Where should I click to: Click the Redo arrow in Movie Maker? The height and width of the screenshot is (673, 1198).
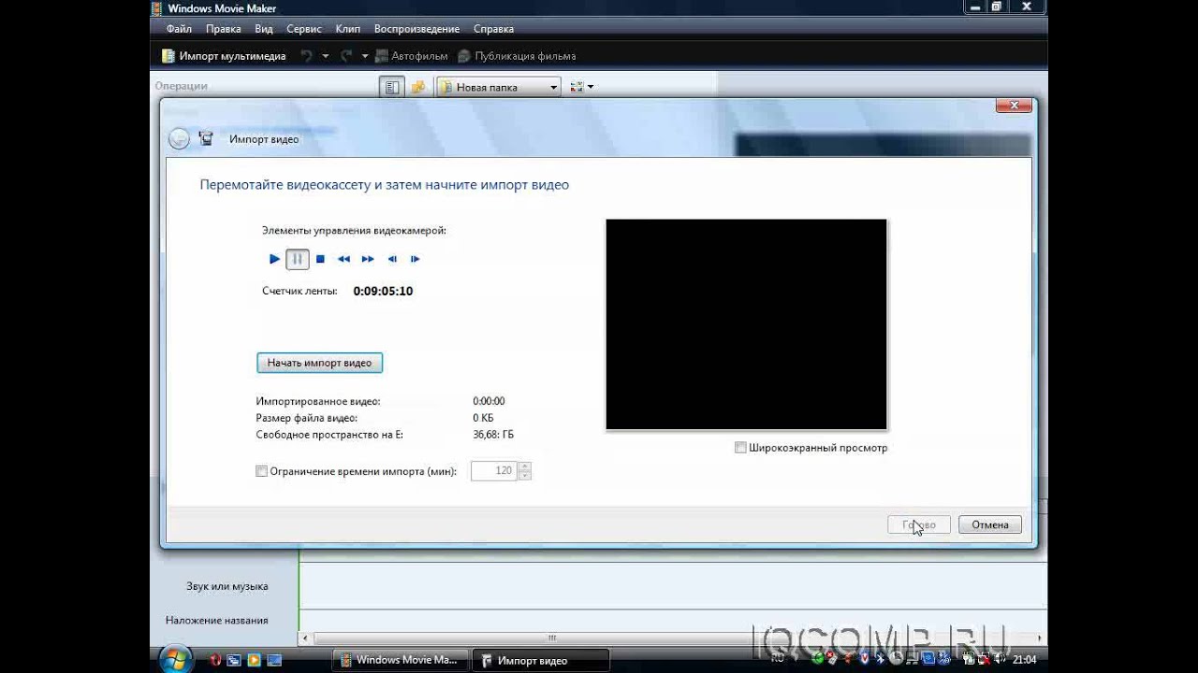pos(346,56)
